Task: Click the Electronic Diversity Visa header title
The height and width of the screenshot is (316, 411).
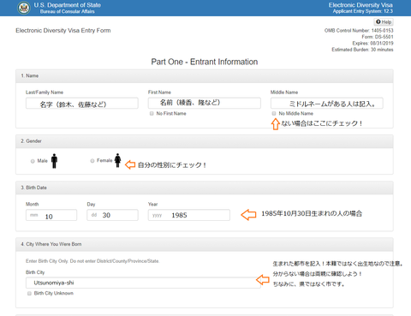Action: pyautogui.click(x=360, y=5)
